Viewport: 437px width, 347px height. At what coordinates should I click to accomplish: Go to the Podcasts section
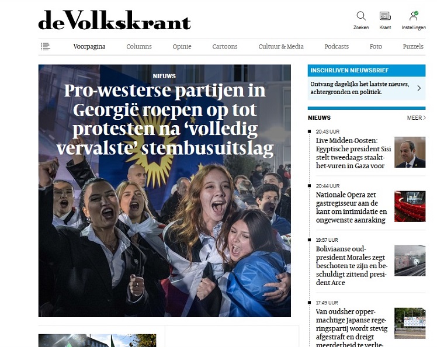pos(337,47)
